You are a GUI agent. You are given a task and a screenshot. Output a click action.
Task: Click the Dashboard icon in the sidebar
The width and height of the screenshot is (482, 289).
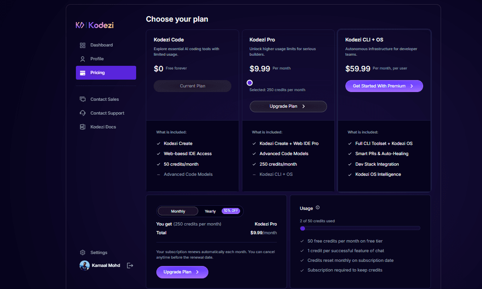(84, 45)
